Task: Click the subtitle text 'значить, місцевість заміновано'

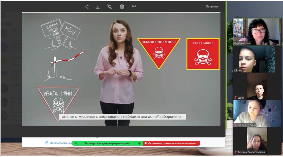Action: tap(91, 117)
